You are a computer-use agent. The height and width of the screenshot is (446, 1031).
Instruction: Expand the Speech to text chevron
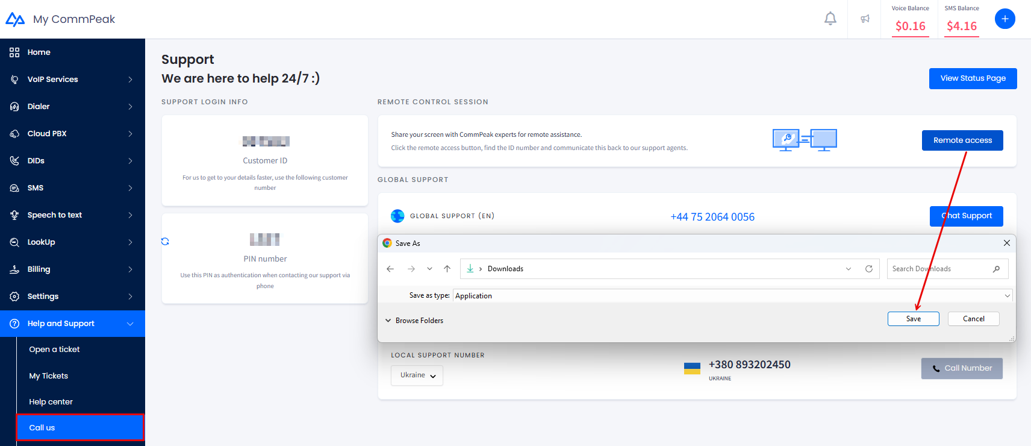(x=130, y=215)
